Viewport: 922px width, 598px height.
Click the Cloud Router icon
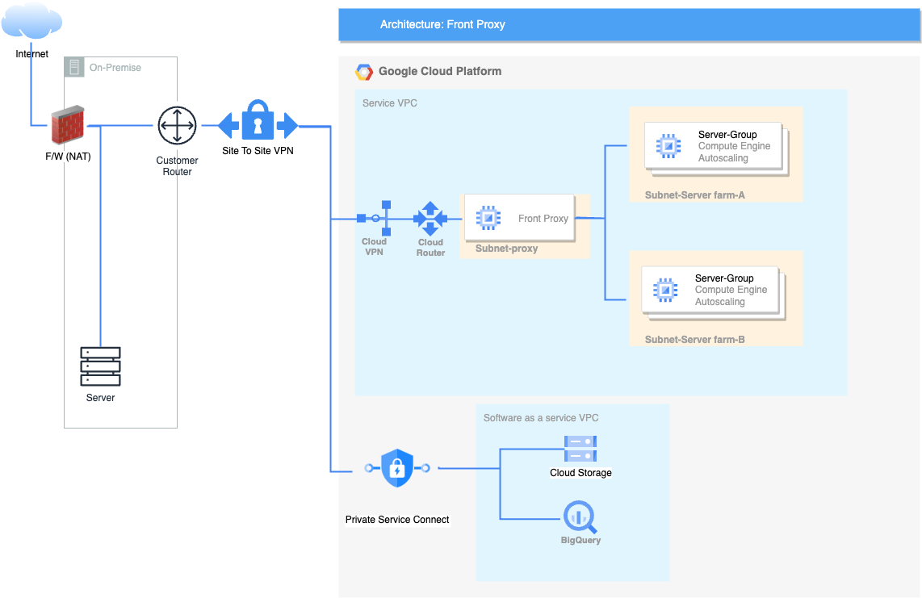pyautogui.click(x=430, y=219)
